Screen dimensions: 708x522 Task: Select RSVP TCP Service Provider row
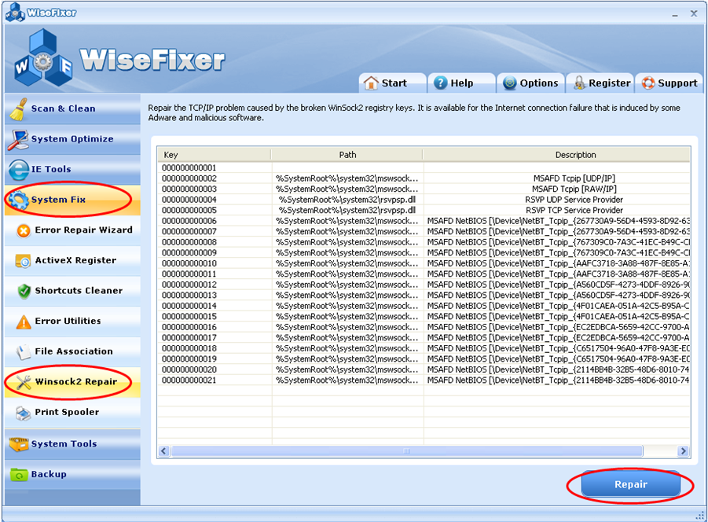[424, 210]
